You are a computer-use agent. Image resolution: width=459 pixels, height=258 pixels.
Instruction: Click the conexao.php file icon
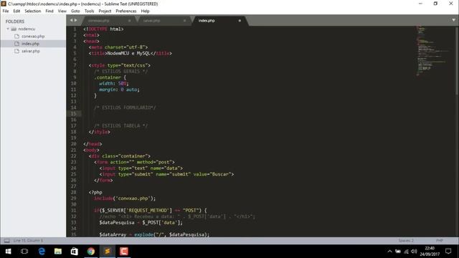coord(16,37)
